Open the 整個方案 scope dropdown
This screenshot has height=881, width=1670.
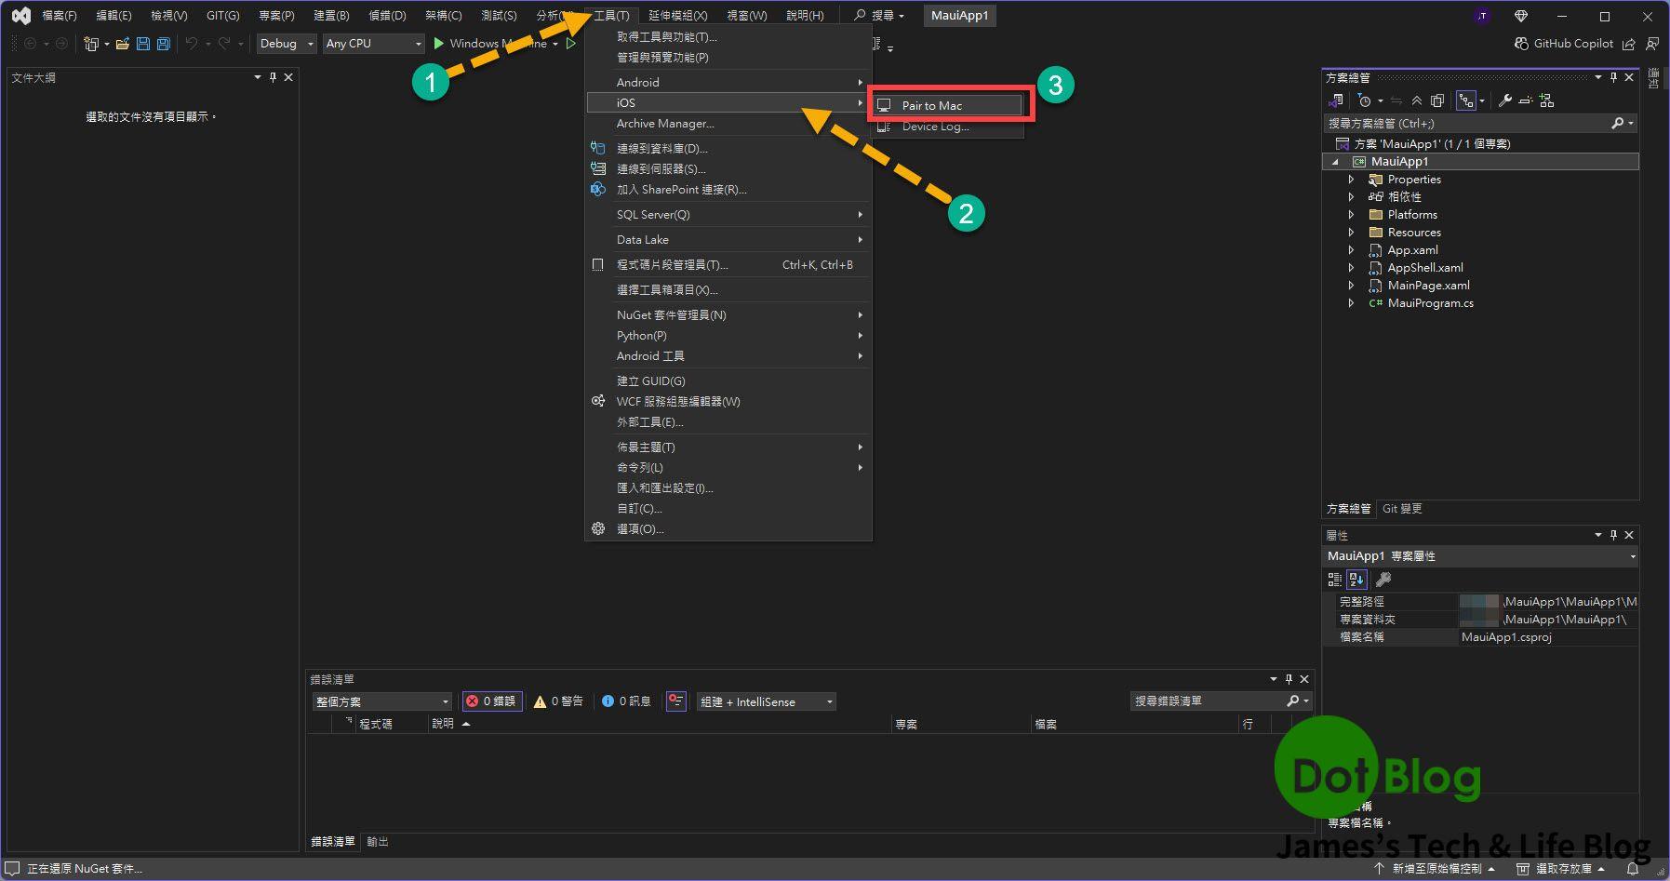coord(382,701)
